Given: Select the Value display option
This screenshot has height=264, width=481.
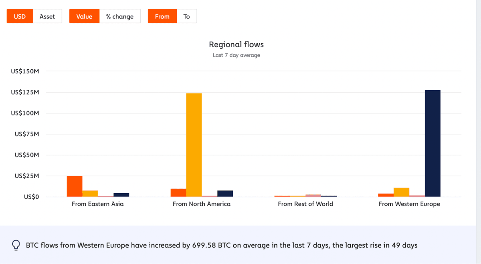Looking at the screenshot, I should pyautogui.click(x=84, y=16).
